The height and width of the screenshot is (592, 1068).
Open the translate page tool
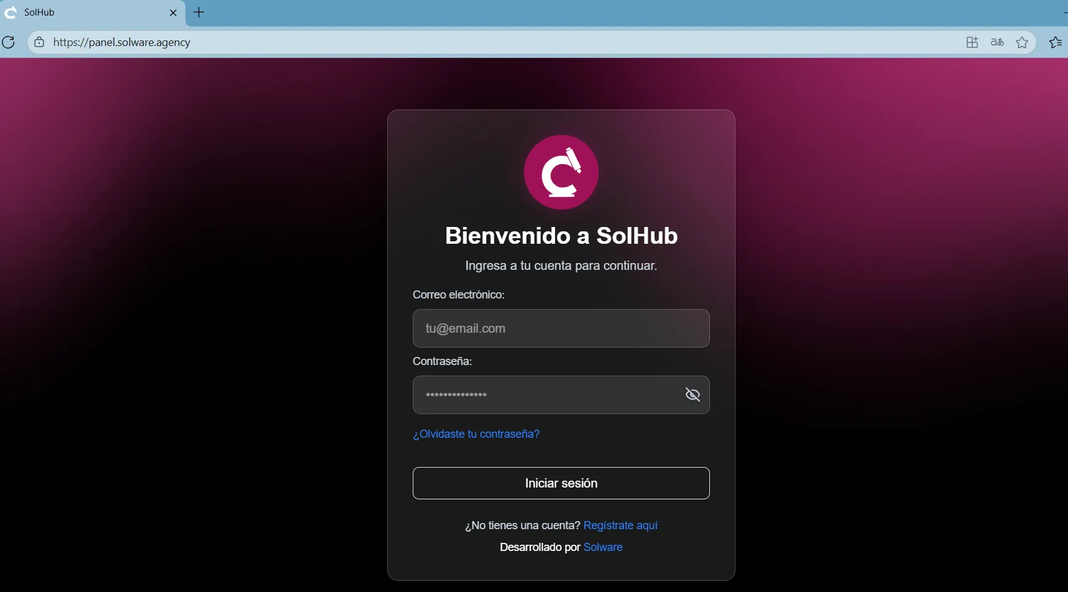click(997, 42)
